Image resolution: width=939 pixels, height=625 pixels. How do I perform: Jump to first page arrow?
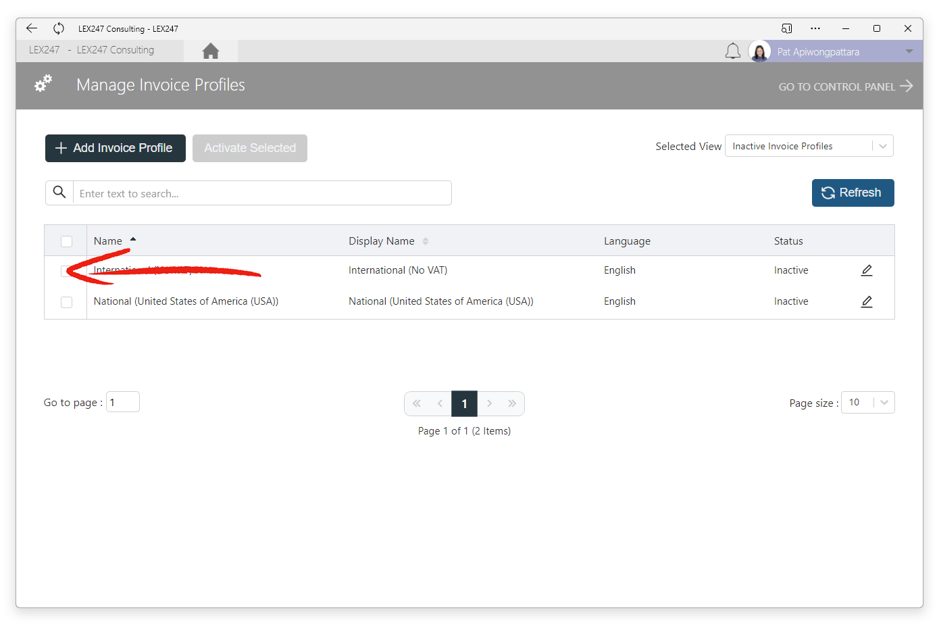[417, 403]
